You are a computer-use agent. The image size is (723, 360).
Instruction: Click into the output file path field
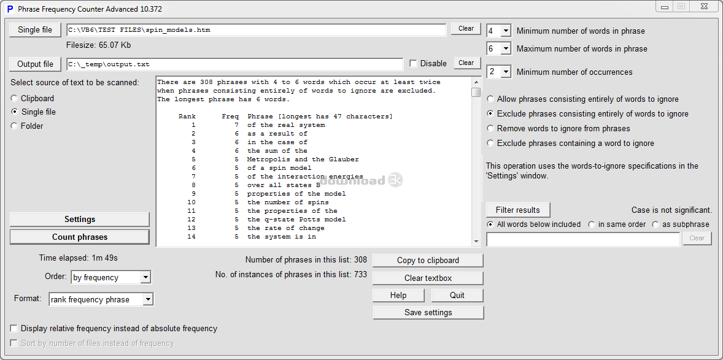(x=234, y=64)
